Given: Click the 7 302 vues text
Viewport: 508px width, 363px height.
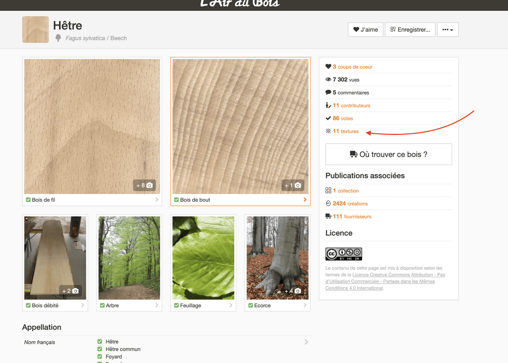Looking at the screenshot, I should tap(346, 80).
